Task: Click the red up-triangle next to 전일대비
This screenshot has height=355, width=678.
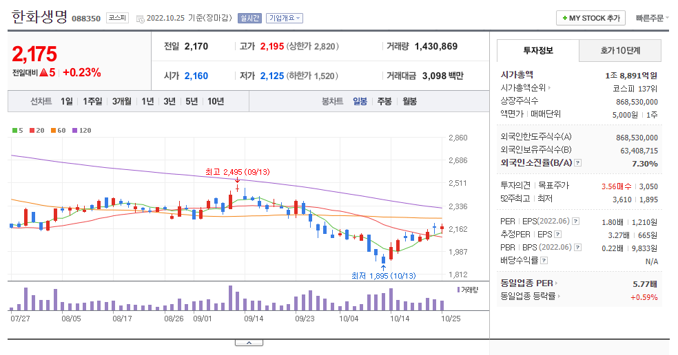Action: pyautogui.click(x=43, y=72)
